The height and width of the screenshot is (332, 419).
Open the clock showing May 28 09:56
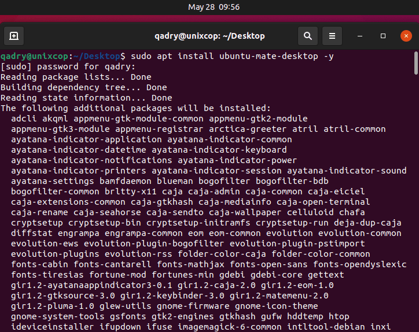click(214, 7)
